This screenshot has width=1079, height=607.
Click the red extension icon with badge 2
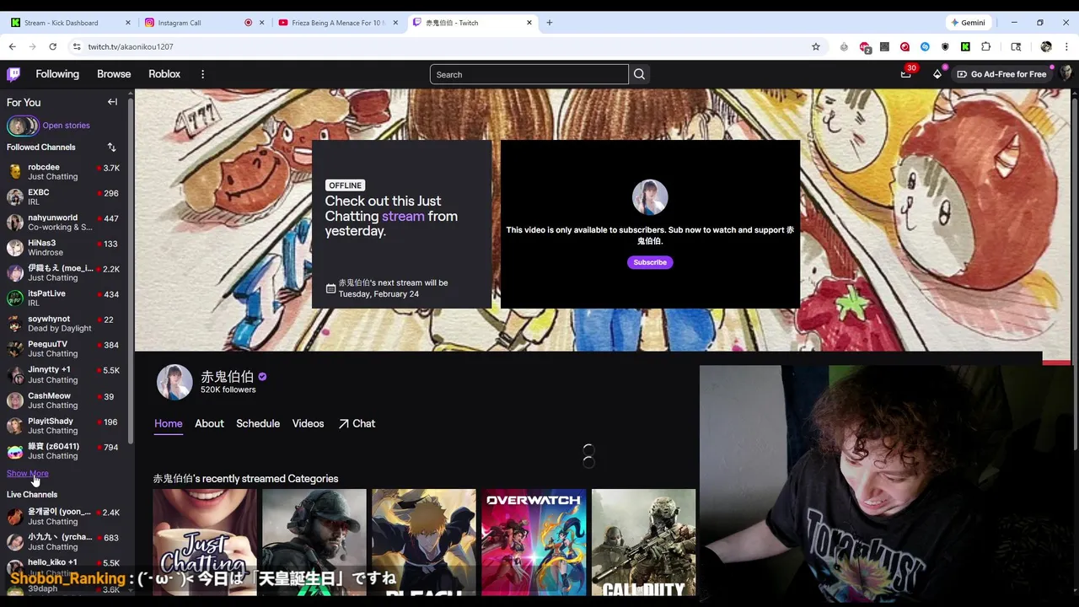coord(865,46)
